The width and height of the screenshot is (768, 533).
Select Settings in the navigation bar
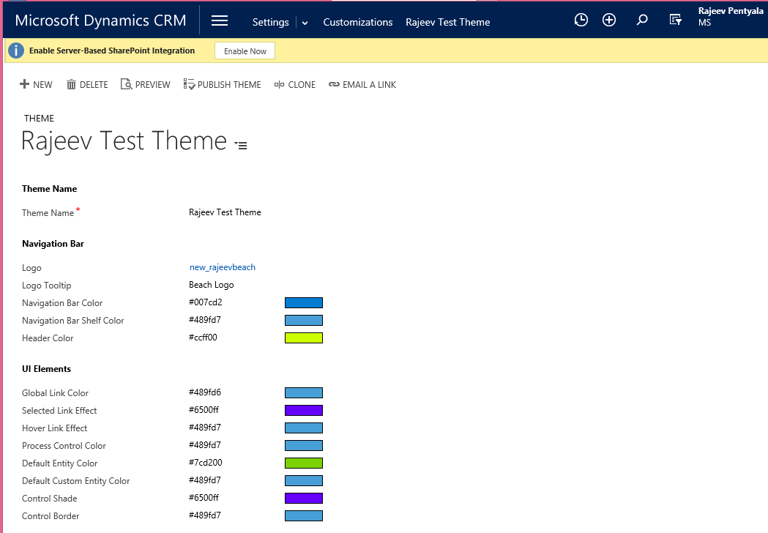(270, 22)
